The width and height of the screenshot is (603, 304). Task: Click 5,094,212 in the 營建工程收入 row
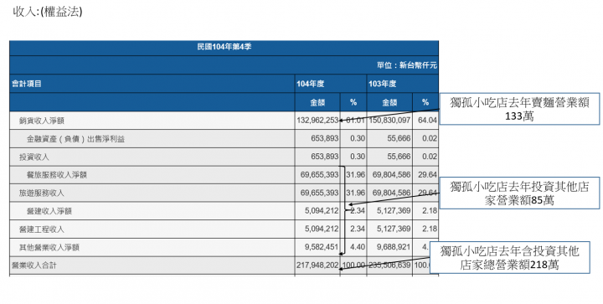322,229
